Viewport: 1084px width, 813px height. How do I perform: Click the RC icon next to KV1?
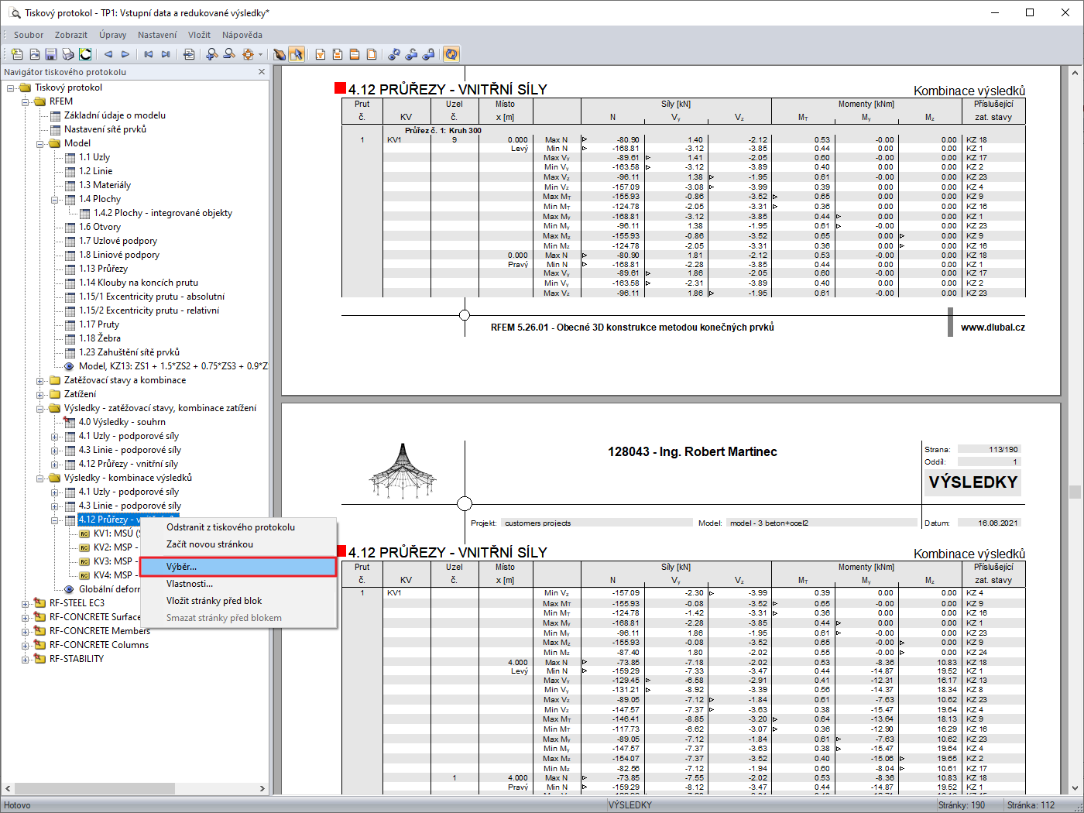(84, 533)
